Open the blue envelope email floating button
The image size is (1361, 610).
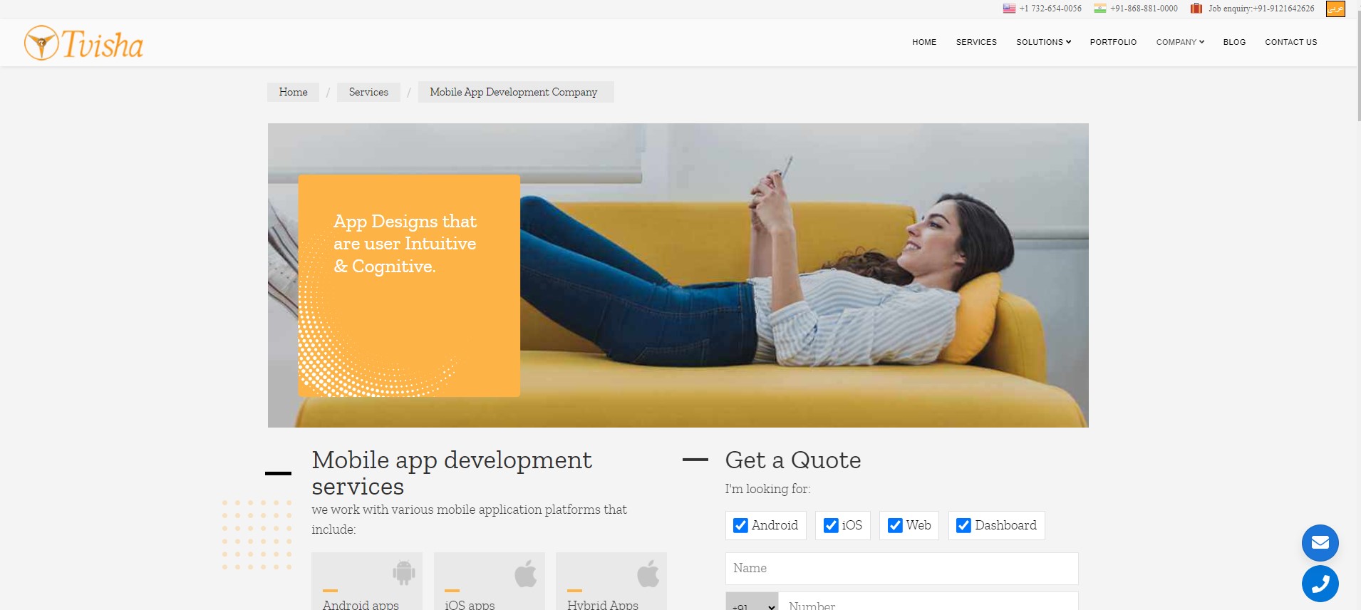point(1320,543)
